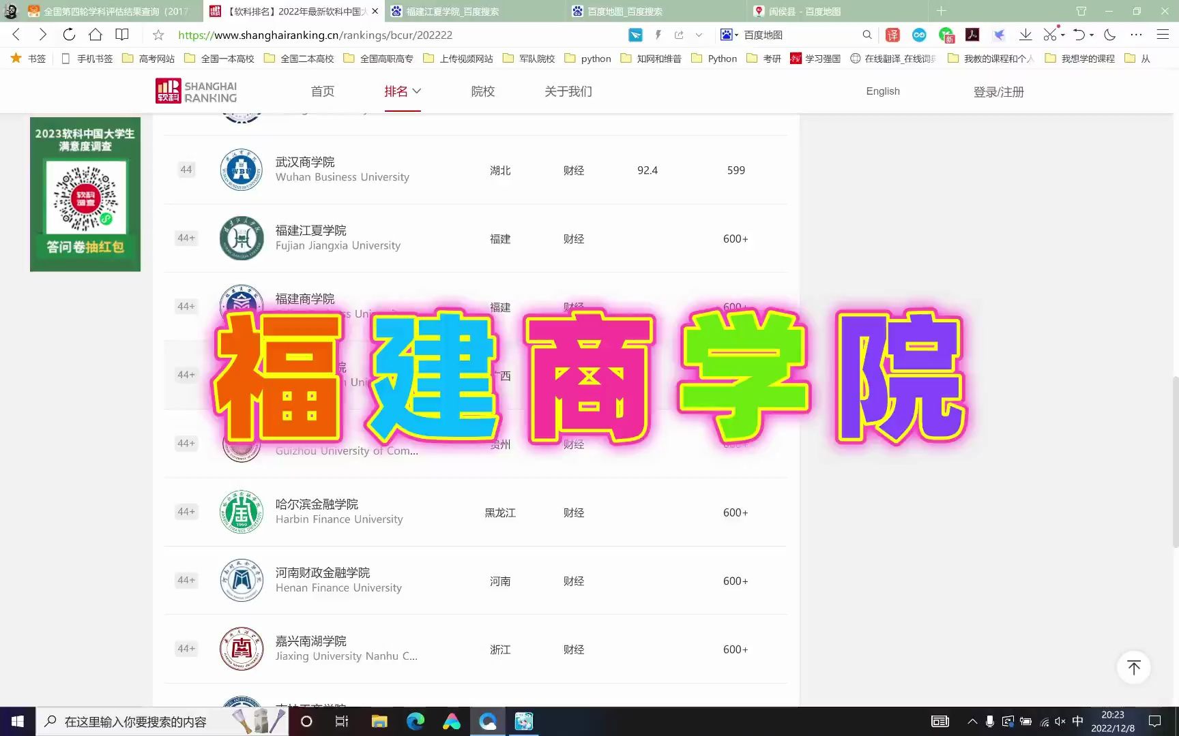This screenshot has width=1179, height=736.
Task: Open File Explorer from the taskbar
Action: pos(379,721)
